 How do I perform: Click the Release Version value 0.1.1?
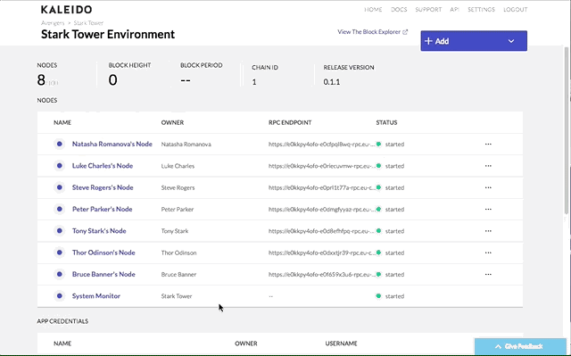click(331, 82)
